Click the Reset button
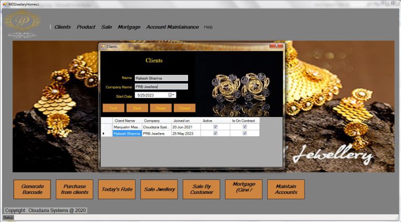Viewport: 401px width, 222px height. [x=161, y=108]
